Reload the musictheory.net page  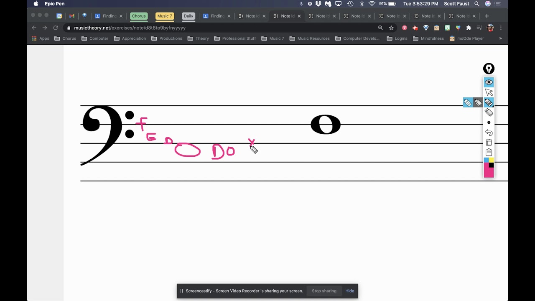click(x=55, y=28)
